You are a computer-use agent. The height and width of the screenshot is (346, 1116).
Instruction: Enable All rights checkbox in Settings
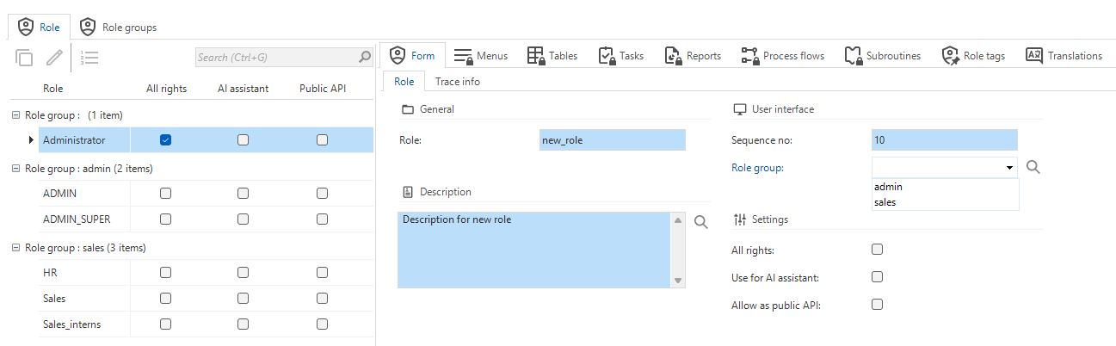point(877,250)
